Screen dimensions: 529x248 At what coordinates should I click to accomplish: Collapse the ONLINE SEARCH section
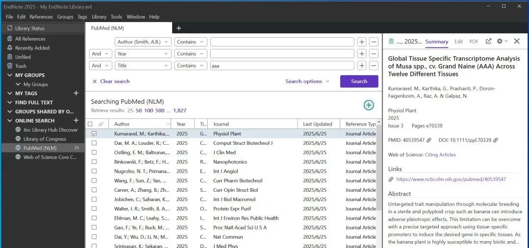point(9,120)
